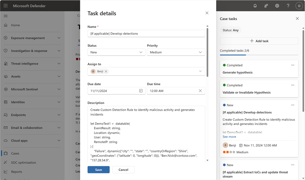Select Extract IoCs and update threat stream task
This screenshot has width=305, height=180.
pyautogui.click(x=259, y=170)
